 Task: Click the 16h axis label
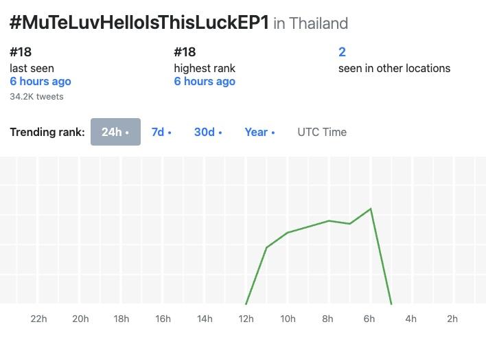(163, 319)
